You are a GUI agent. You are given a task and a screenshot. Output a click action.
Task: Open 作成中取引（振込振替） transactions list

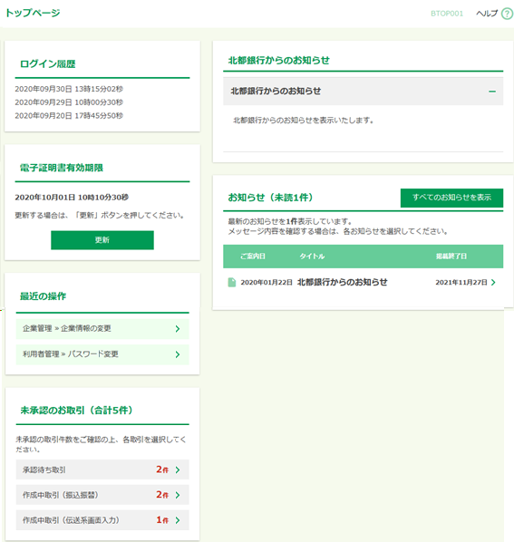point(102,495)
